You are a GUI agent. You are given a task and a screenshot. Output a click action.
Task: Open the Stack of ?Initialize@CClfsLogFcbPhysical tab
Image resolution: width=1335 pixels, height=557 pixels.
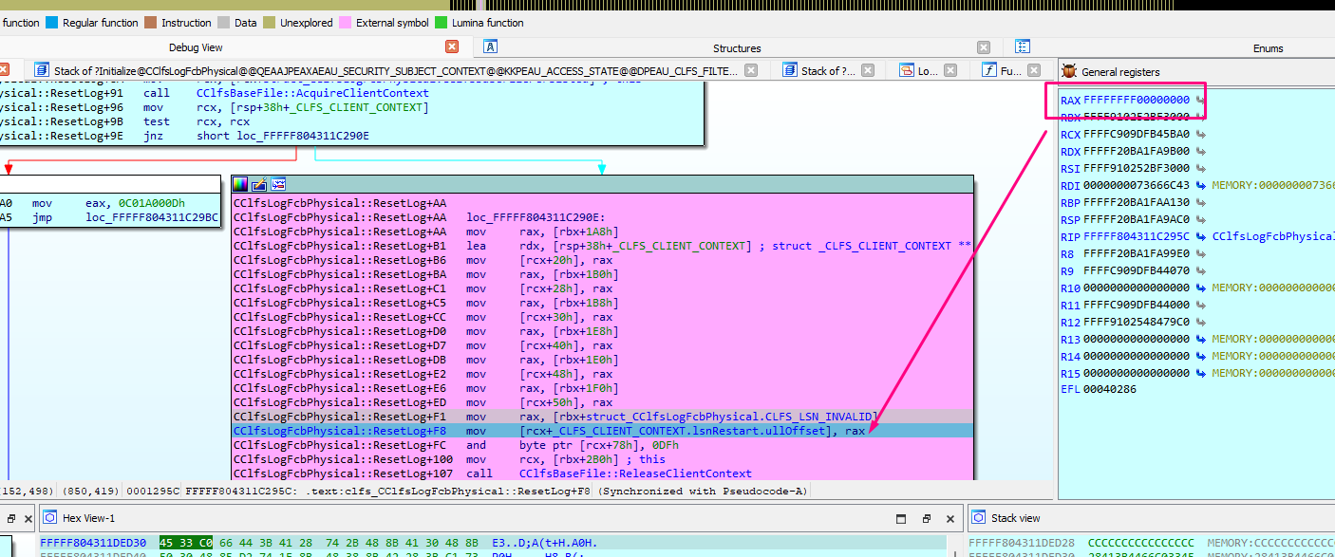pos(395,70)
